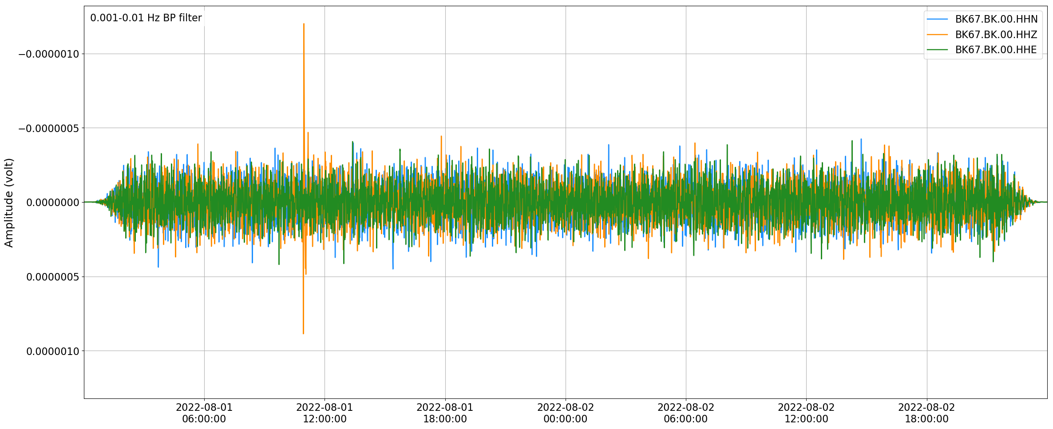
Task: Select the 2022-08-02 06:00:00 time tick label
Action: point(686,413)
